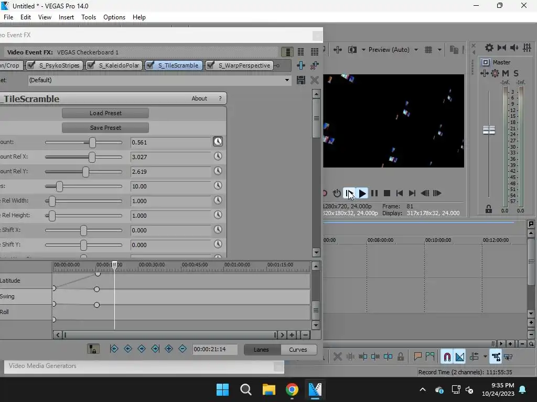Click the Plug-In Chain icon in Video Event FX
This screenshot has width=537, height=402.
coord(300,65)
